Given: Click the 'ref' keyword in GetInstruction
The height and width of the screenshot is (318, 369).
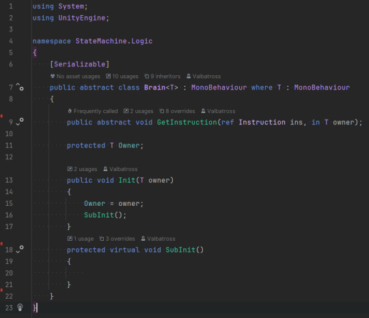Looking at the screenshot, I should pos(228,122).
